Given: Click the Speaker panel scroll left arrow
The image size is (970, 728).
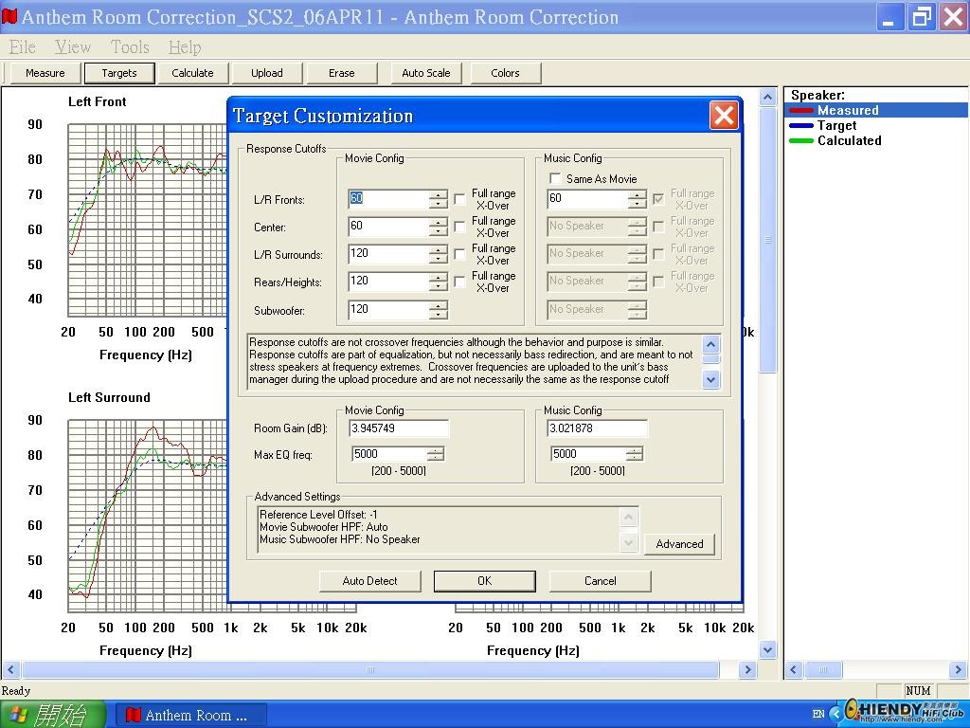Looking at the screenshot, I should click(794, 670).
